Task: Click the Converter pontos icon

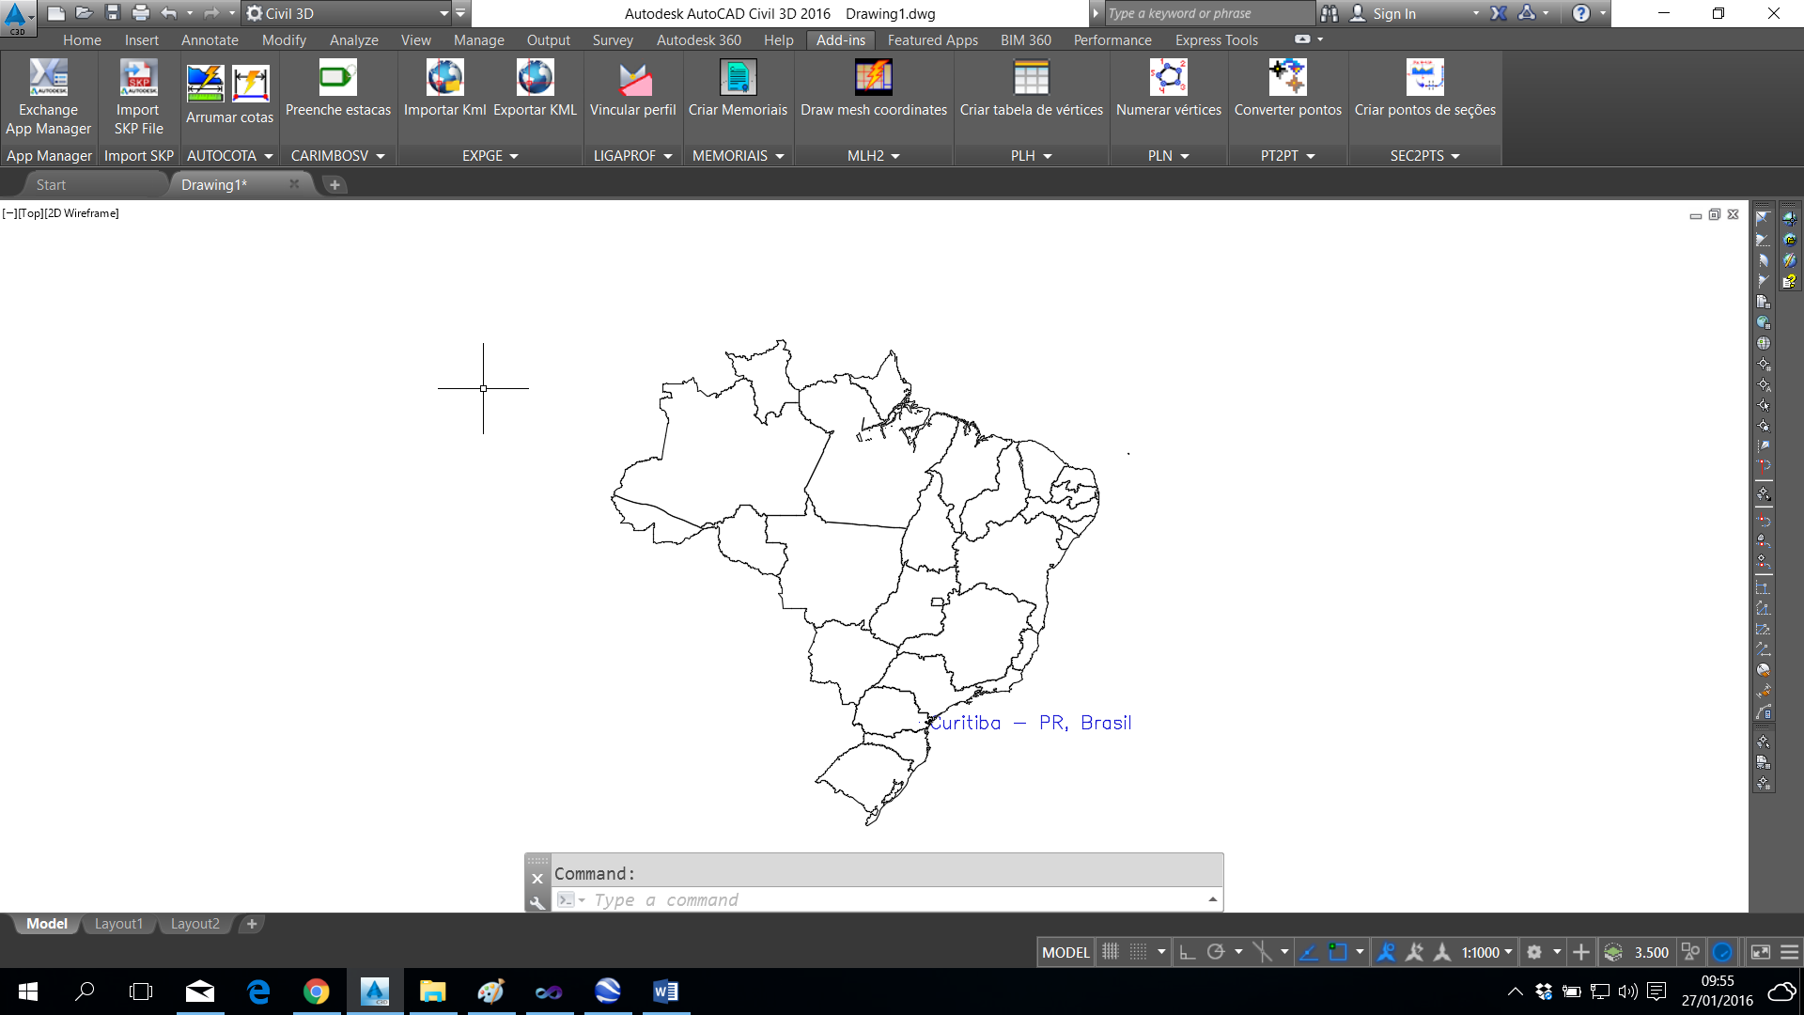Action: coord(1287,78)
